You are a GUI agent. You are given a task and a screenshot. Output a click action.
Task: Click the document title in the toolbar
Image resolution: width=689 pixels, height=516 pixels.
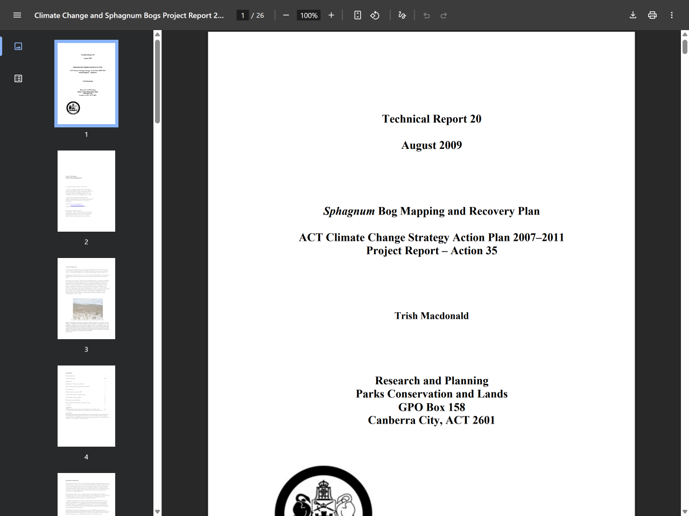pyautogui.click(x=129, y=15)
